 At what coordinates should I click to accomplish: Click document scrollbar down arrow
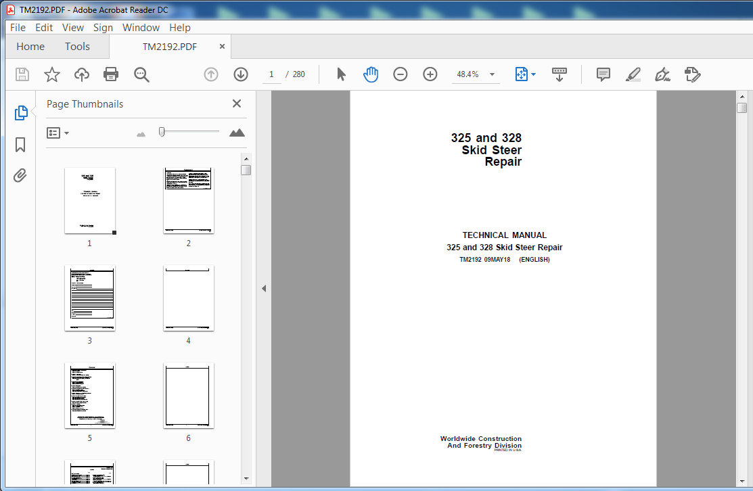tap(742, 480)
